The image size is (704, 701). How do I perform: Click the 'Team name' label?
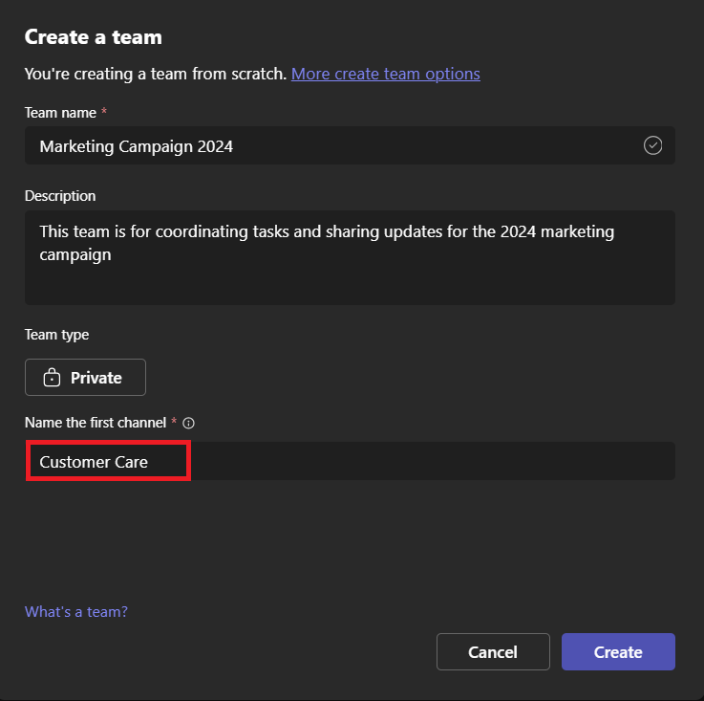60,113
